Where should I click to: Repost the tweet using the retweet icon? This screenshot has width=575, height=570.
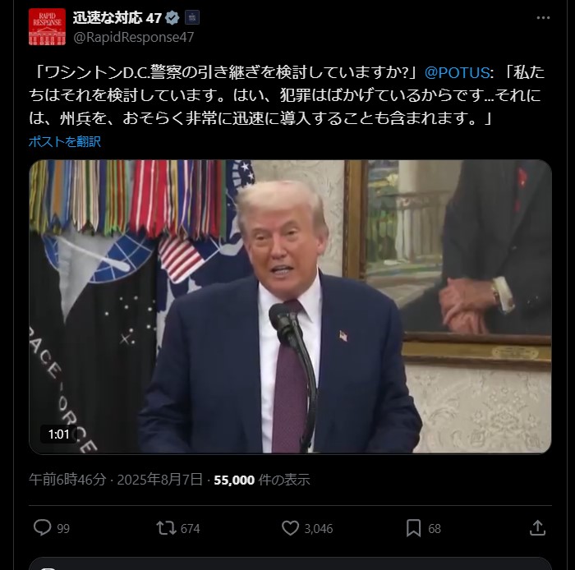pyautogui.click(x=166, y=528)
